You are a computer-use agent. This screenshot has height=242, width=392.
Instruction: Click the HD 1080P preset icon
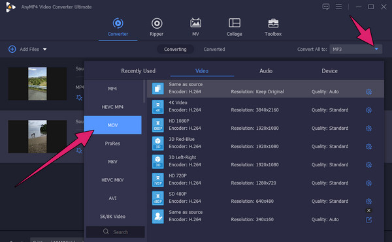pos(158,125)
